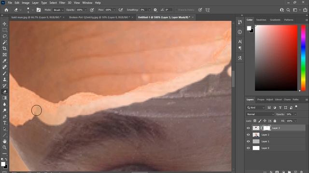
Task: Select the Hand tool
Action: 4,141
